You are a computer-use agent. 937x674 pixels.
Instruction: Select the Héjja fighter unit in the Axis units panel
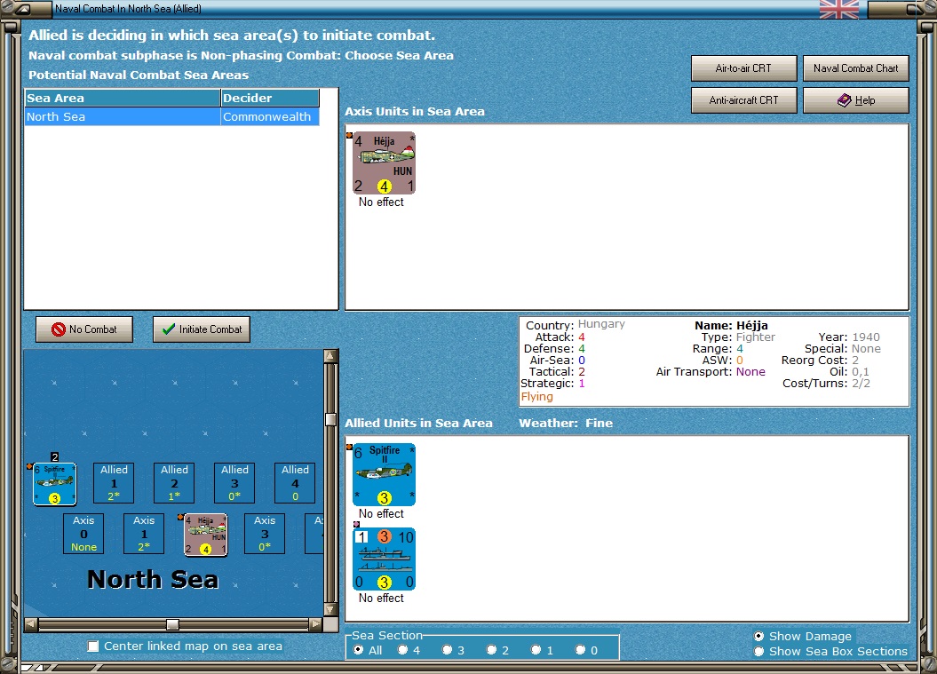pos(384,163)
